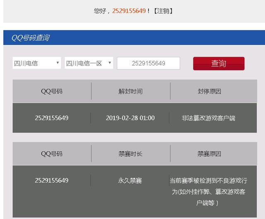
Task: Click the 您好 greeting text
Action: point(100,11)
